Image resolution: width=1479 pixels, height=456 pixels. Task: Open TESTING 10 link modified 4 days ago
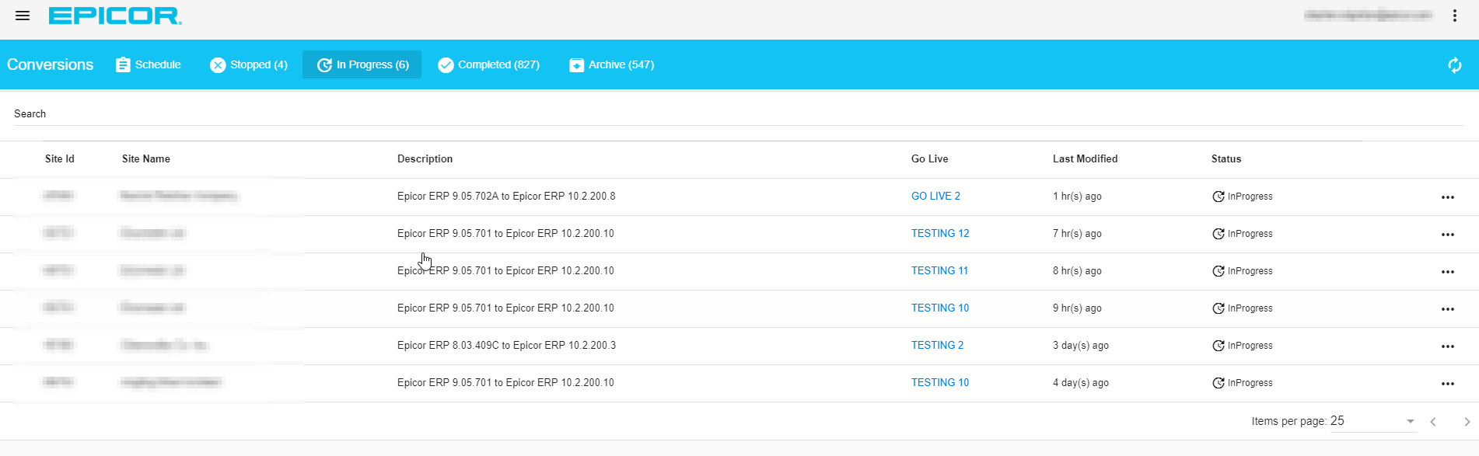tap(940, 383)
